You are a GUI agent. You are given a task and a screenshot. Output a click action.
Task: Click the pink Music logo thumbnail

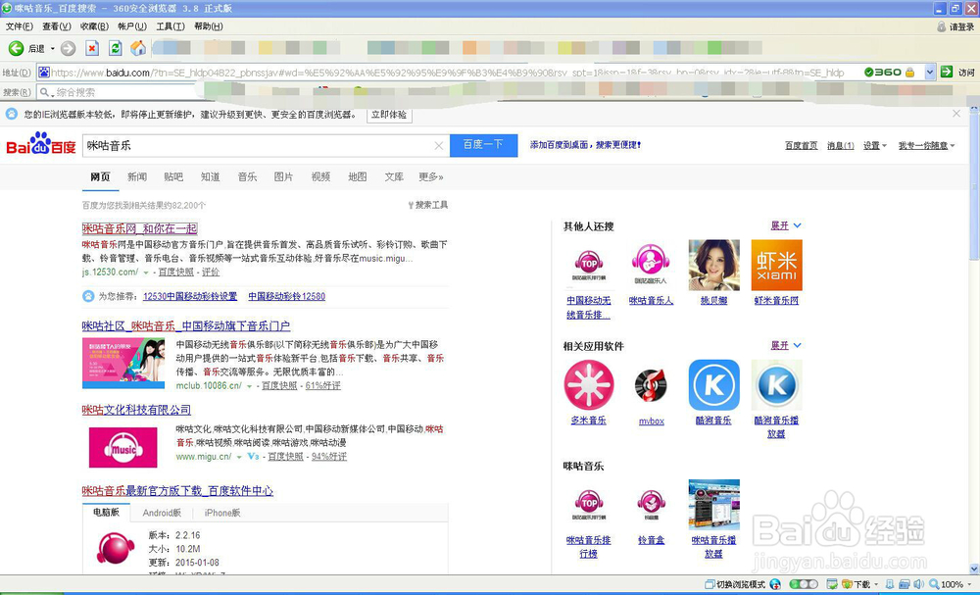click(x=123, y=448)
